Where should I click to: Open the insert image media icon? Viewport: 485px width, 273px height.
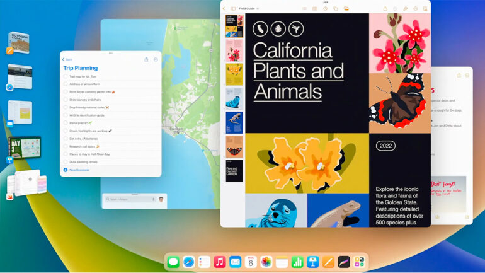coord(346,9)
